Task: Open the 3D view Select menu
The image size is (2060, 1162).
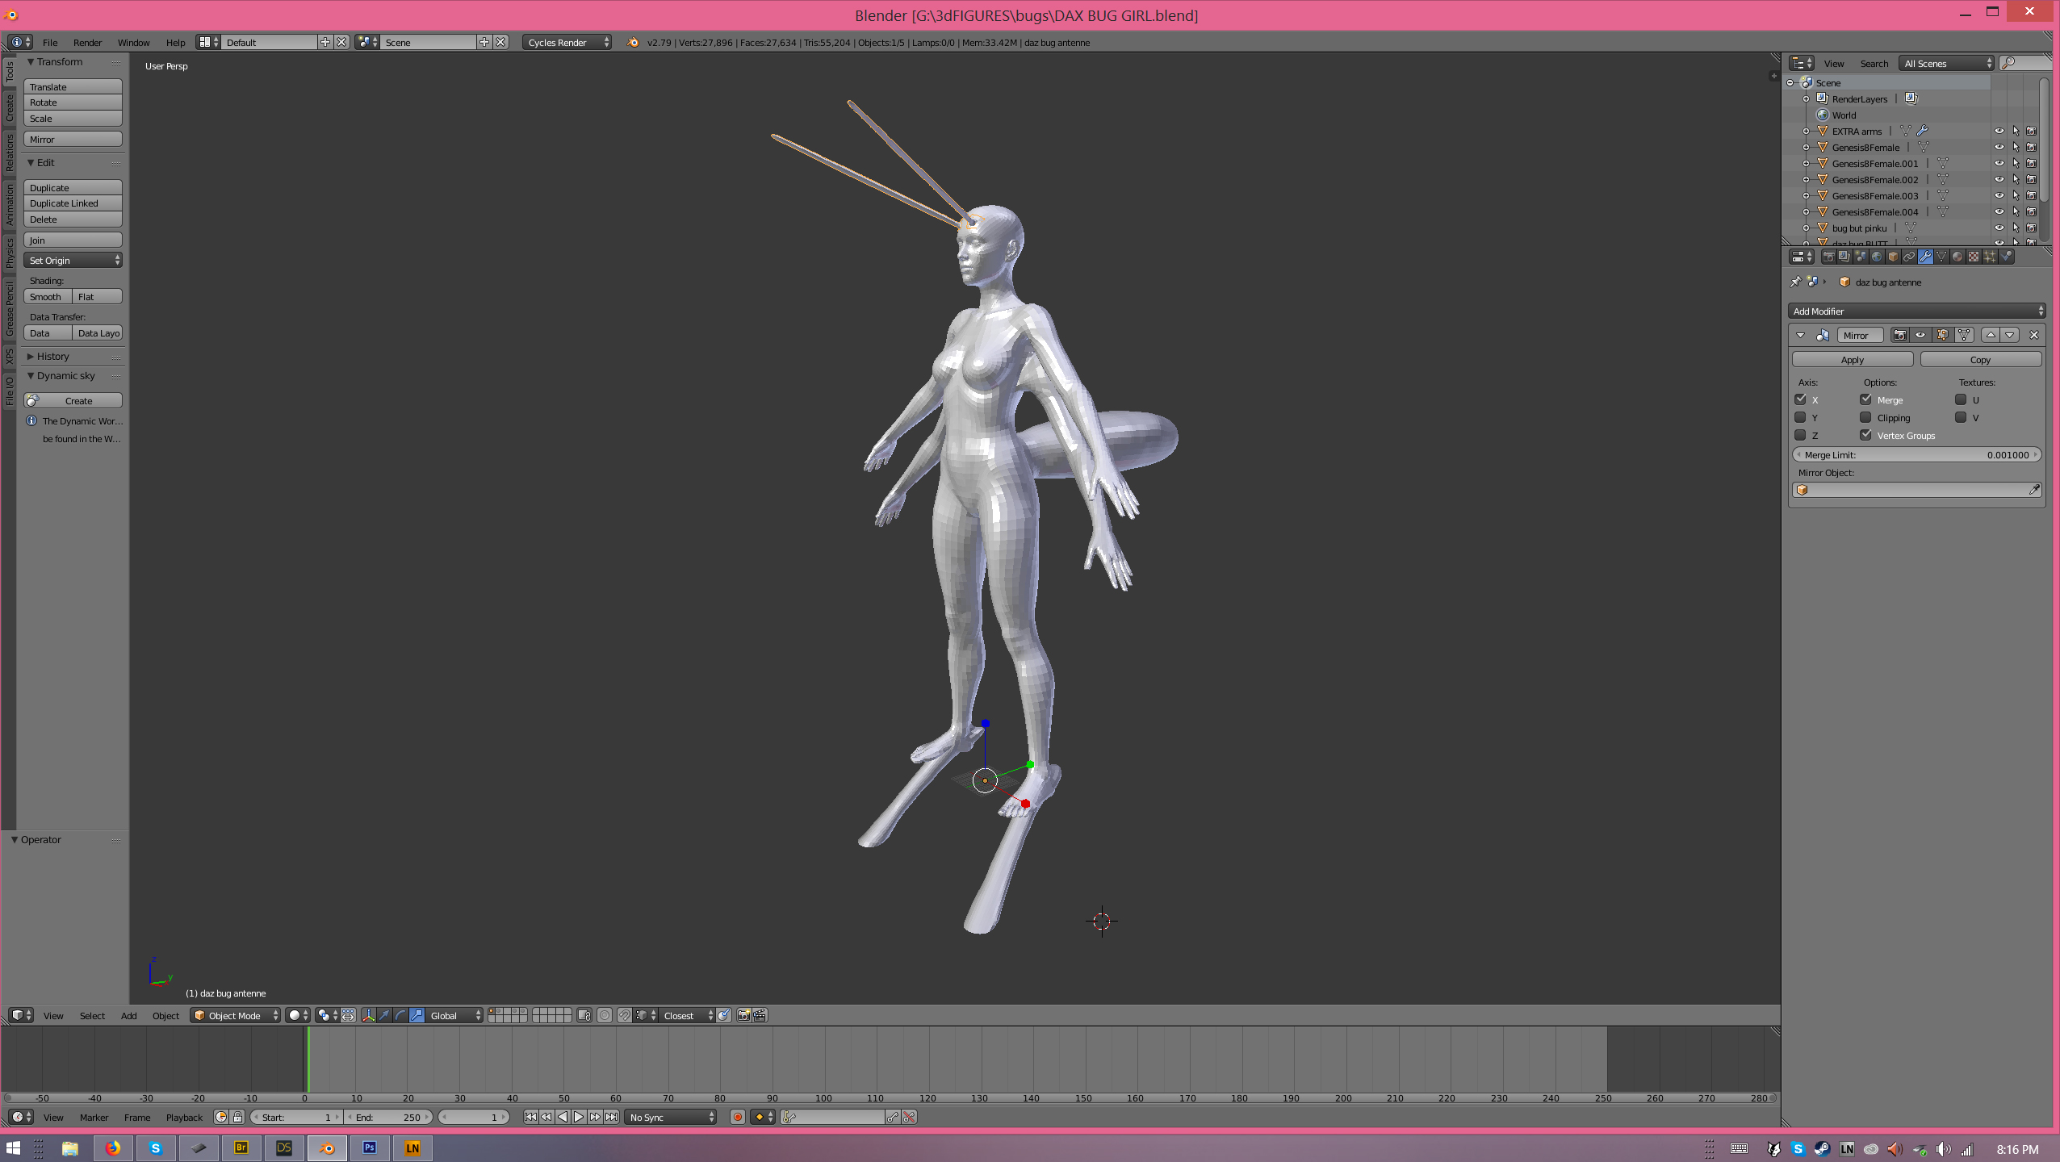Action: pos(92,1015)
